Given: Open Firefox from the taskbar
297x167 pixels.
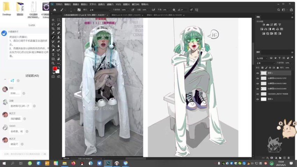Looking at the screenshot, I should pyautogui.click(x=73, y=163).
